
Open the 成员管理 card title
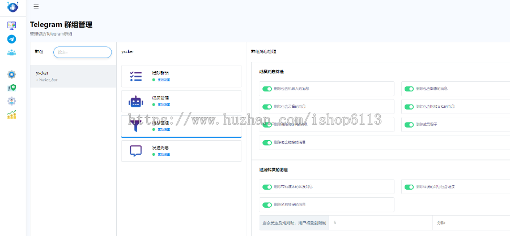(x=160, y=98)
